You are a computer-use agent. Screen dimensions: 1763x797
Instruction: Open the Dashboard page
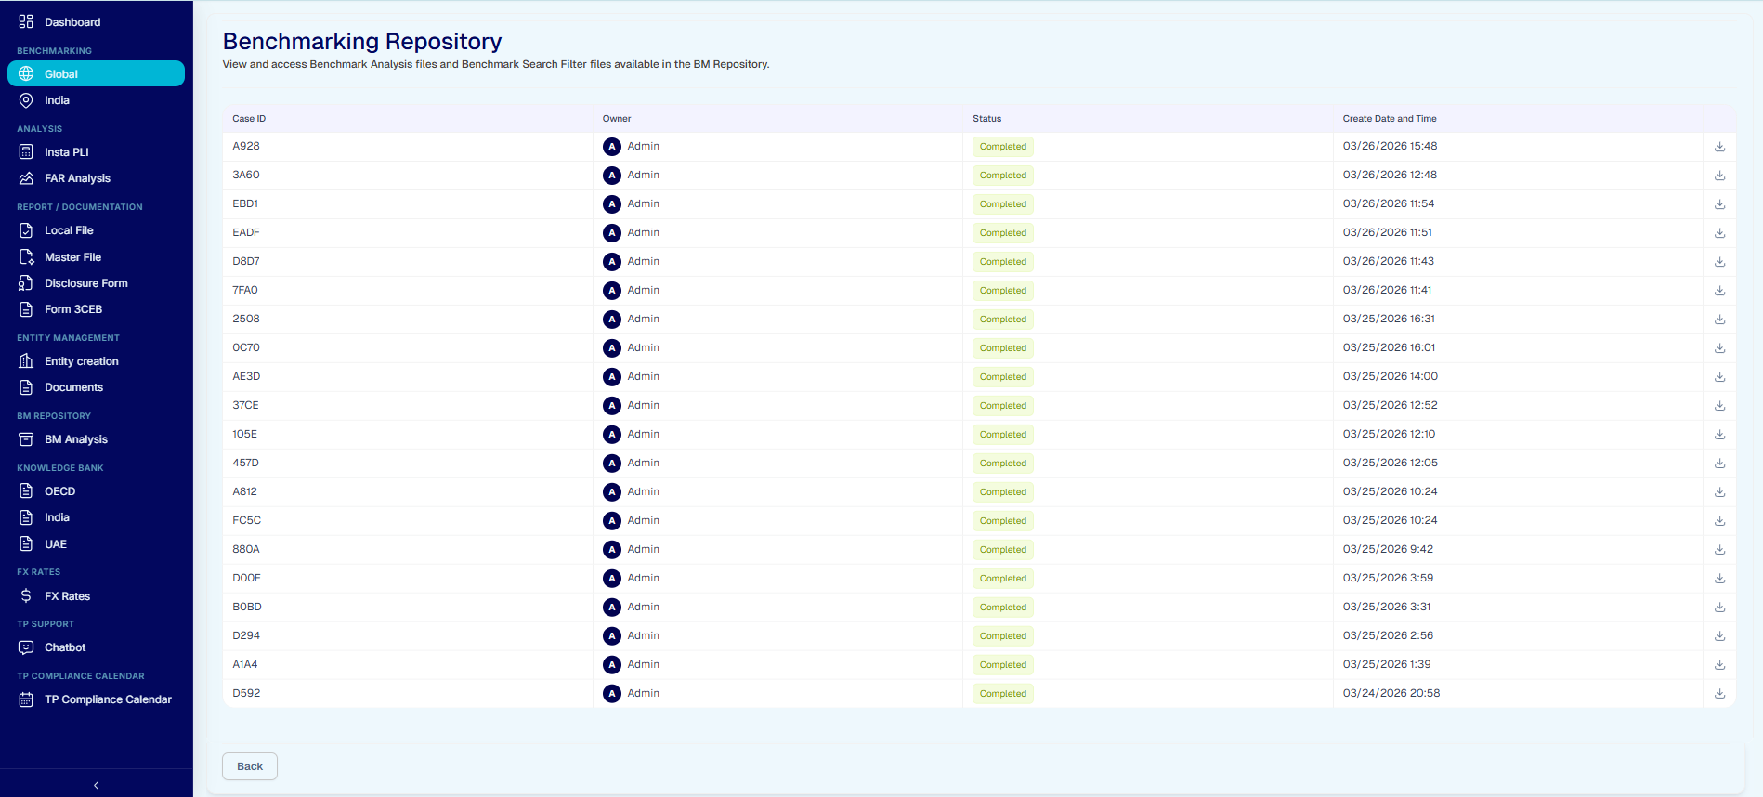pyautogui.click(x=96, y=22)
